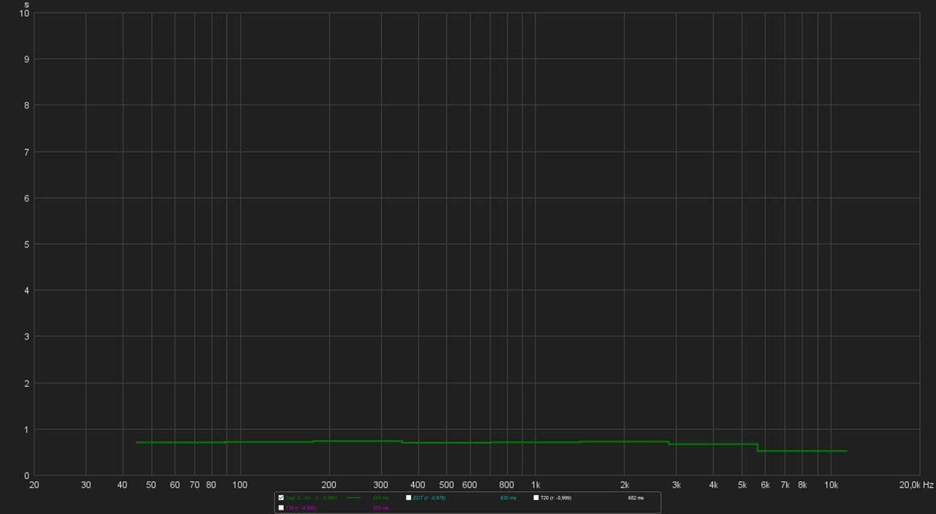This screenshot has width=936, height=514.
Task: Click the 682 ms T20 value
Action: click(x=635, y=498)
